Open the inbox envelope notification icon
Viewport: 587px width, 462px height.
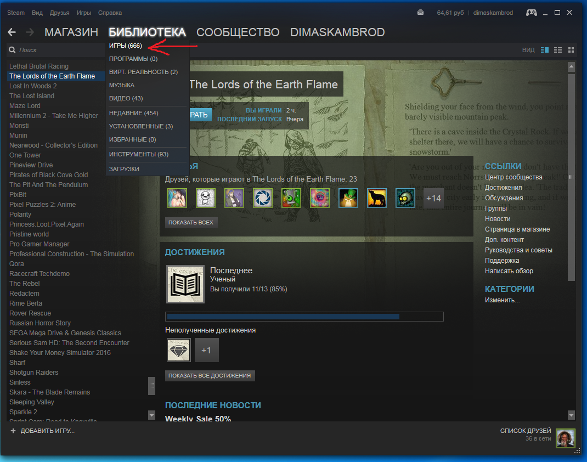coord(420,13)
